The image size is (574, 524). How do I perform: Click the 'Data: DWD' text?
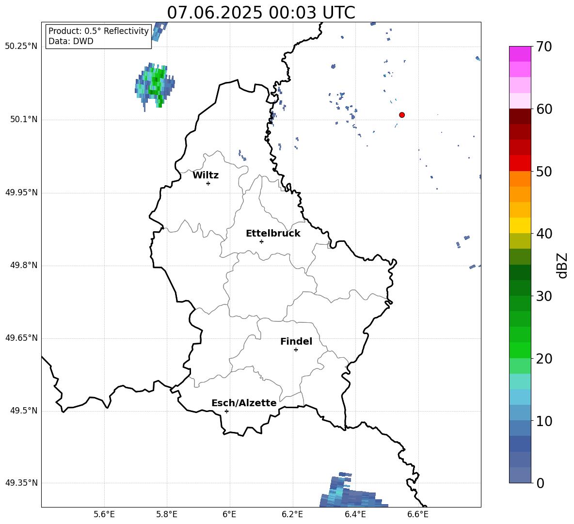click(71, 41)
